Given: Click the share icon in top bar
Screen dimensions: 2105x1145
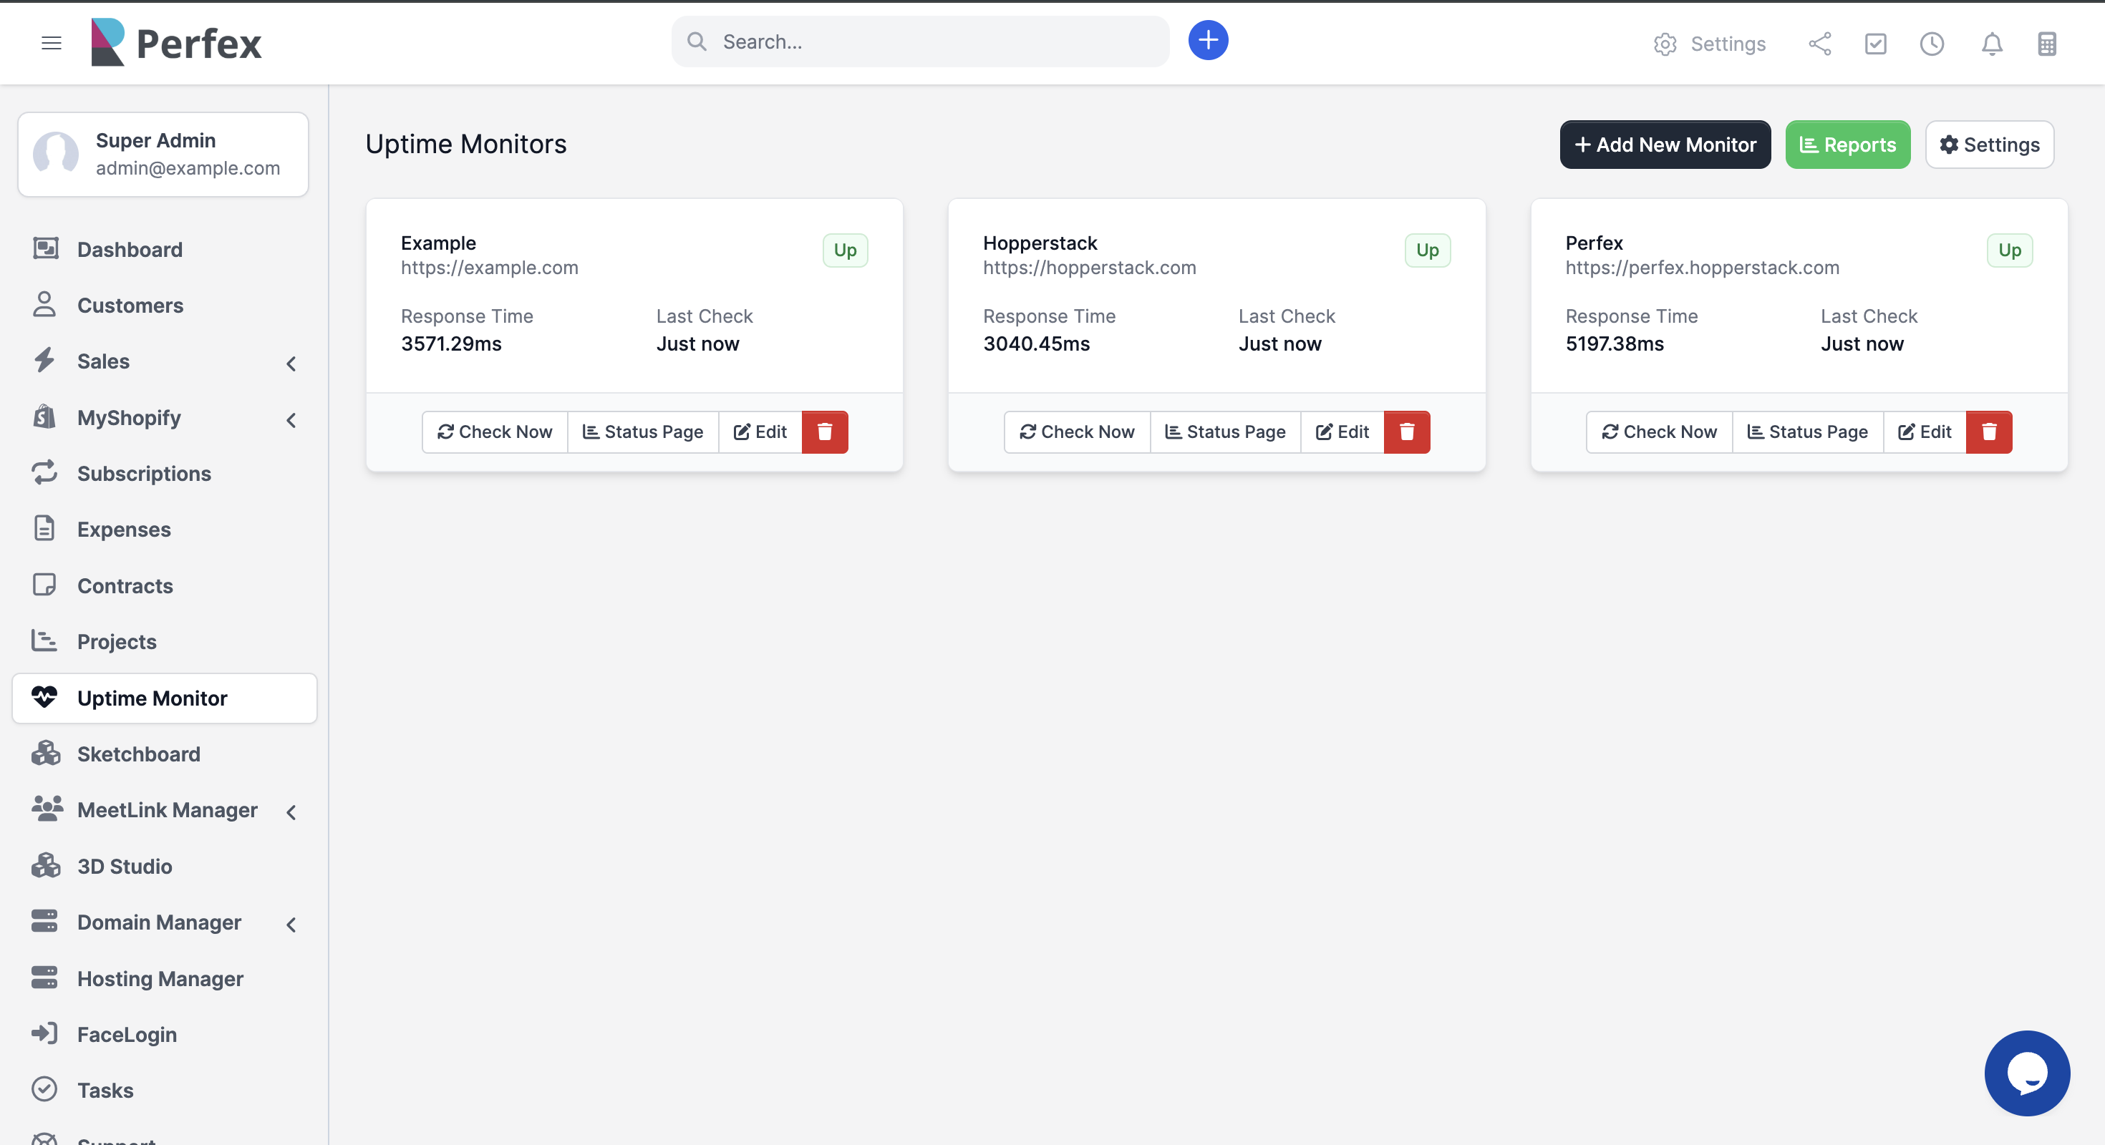Looking at the screenshot, I should (1819, 44).
